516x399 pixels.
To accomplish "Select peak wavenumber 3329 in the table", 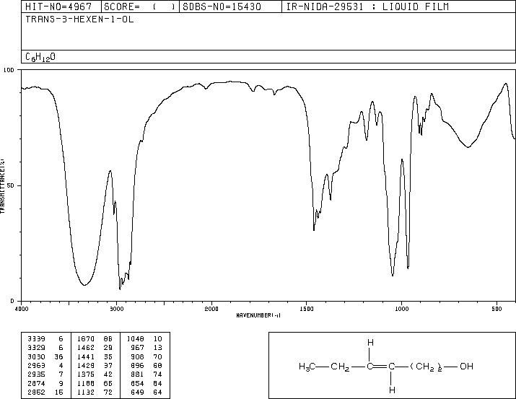I will tap(37, 347).
